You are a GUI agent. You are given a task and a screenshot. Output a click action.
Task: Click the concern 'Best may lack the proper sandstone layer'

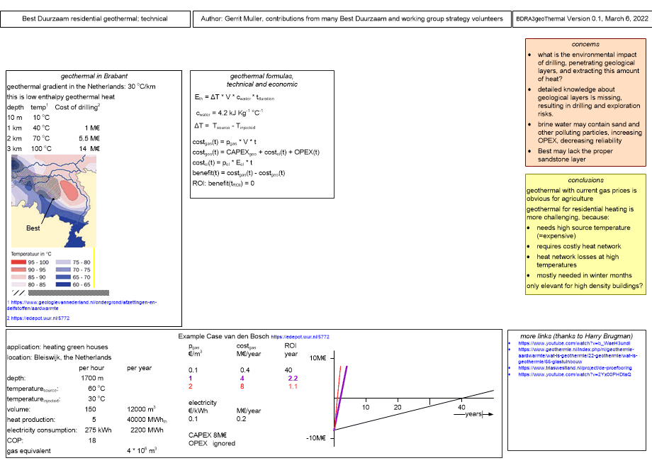pos(575,155)
